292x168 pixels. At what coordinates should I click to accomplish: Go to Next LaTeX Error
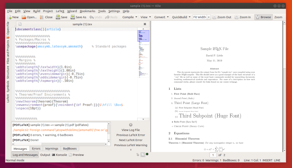click(131, 140)
